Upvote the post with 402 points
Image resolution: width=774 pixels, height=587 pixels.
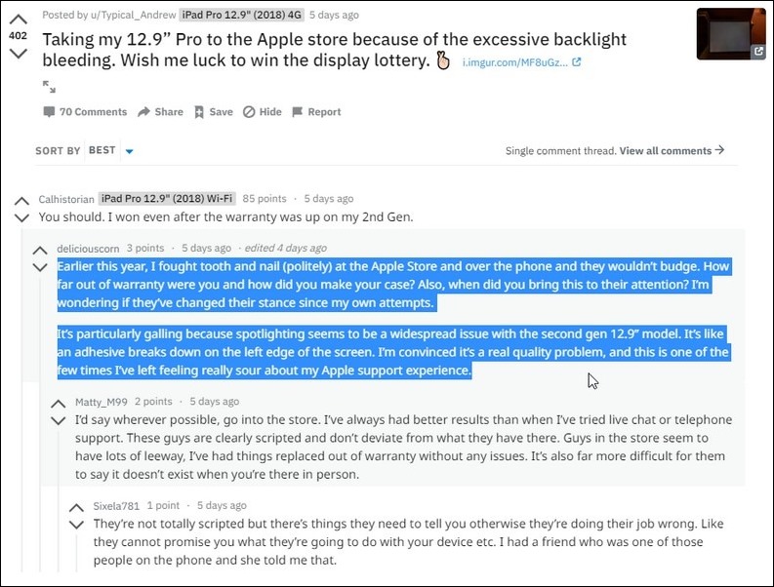(x=19, y=20)
